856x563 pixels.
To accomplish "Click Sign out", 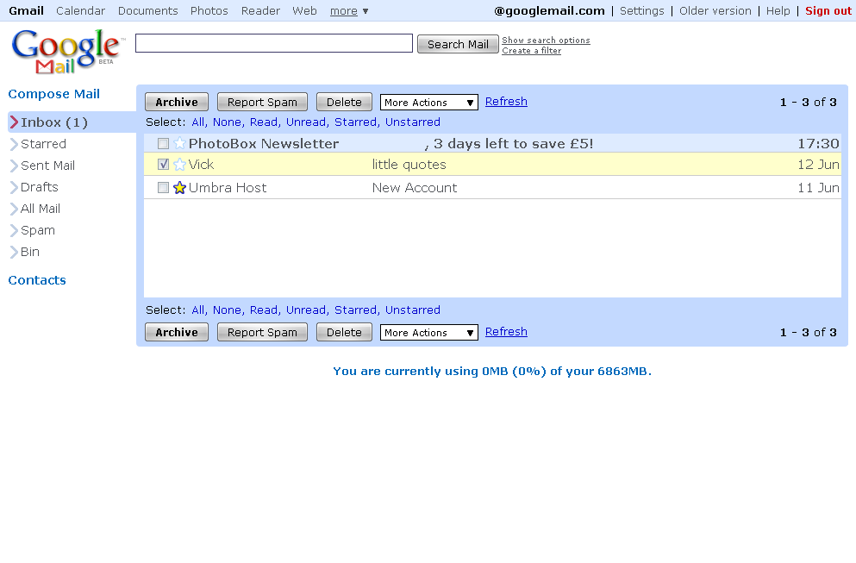I will point(828,11).
